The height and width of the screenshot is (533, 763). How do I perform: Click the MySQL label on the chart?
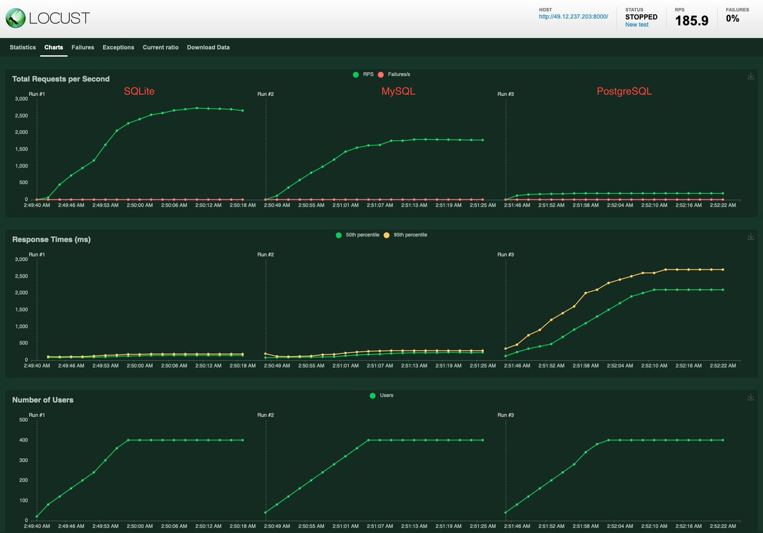pyautogui.click(x=398, y=91)
